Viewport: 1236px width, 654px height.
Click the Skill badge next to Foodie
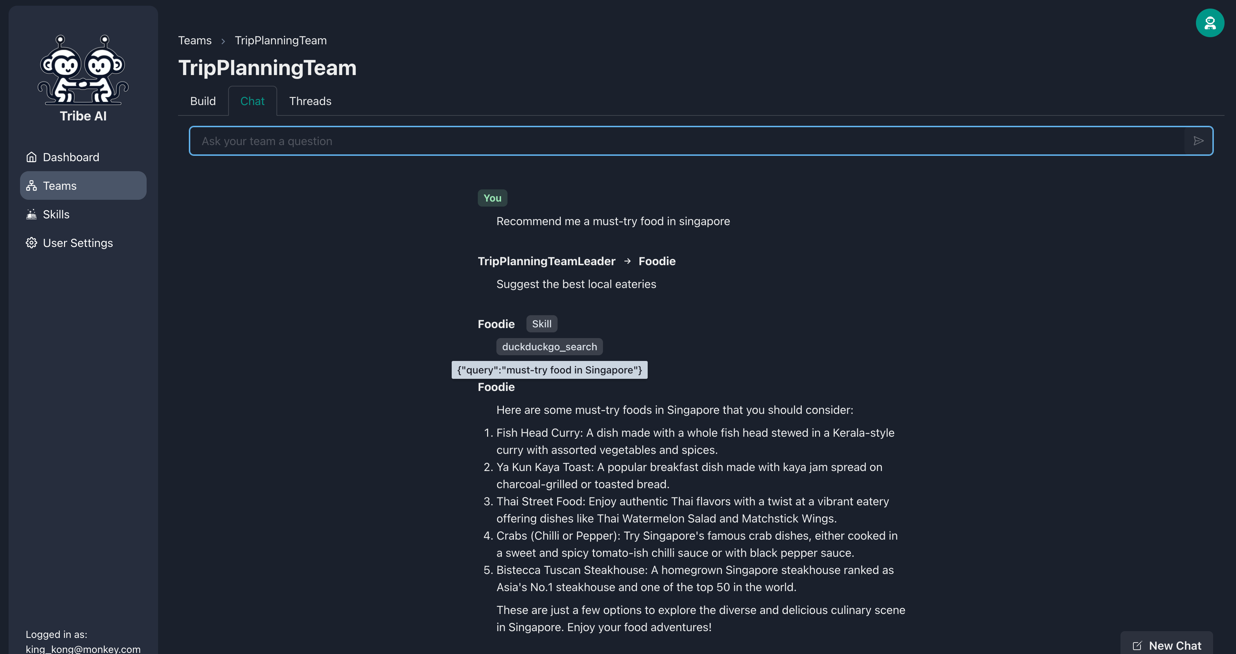click(x=541, y=324)
